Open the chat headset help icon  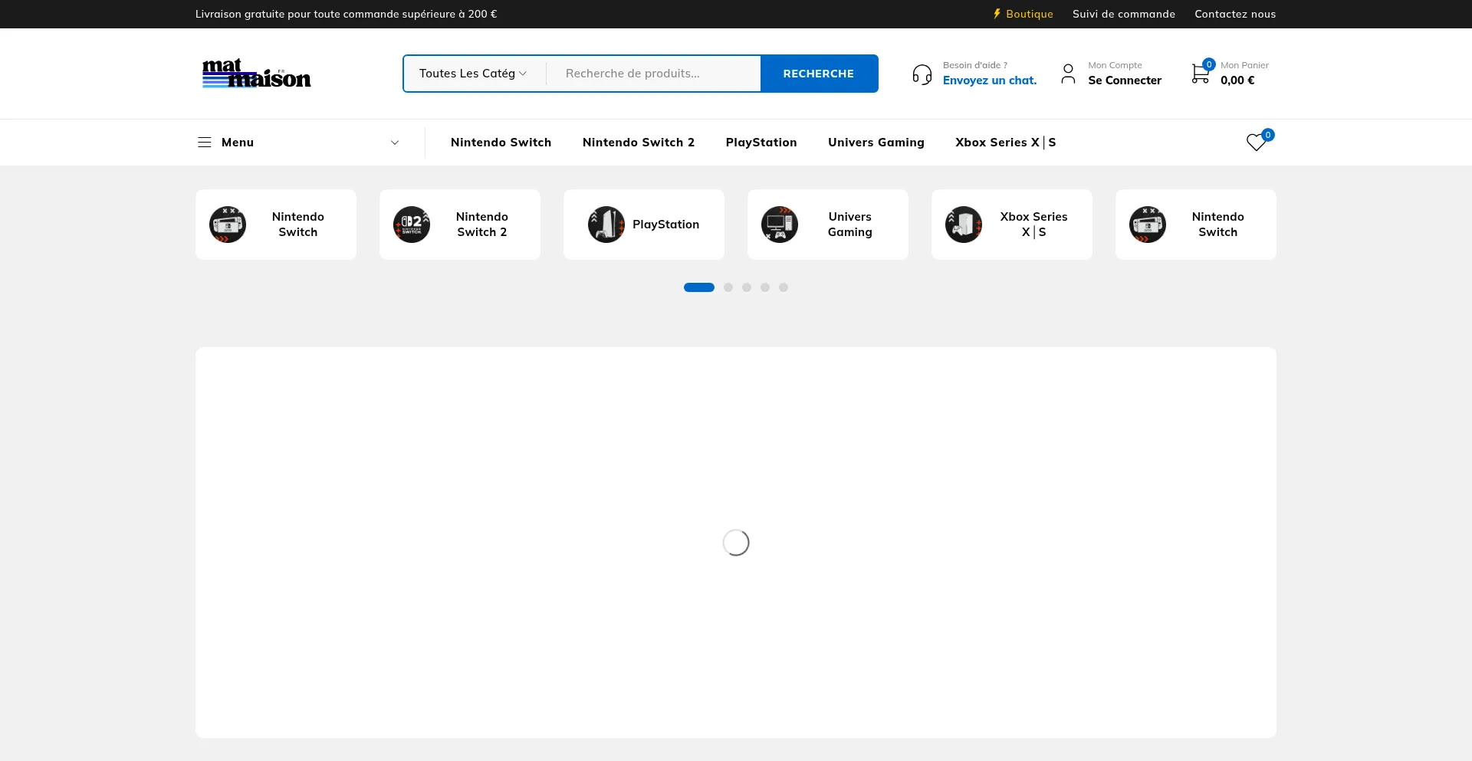click(x=922, y=74)
